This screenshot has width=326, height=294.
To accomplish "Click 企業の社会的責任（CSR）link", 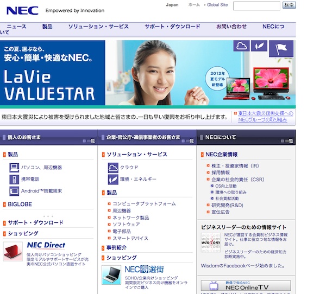I will pos(238,180).
